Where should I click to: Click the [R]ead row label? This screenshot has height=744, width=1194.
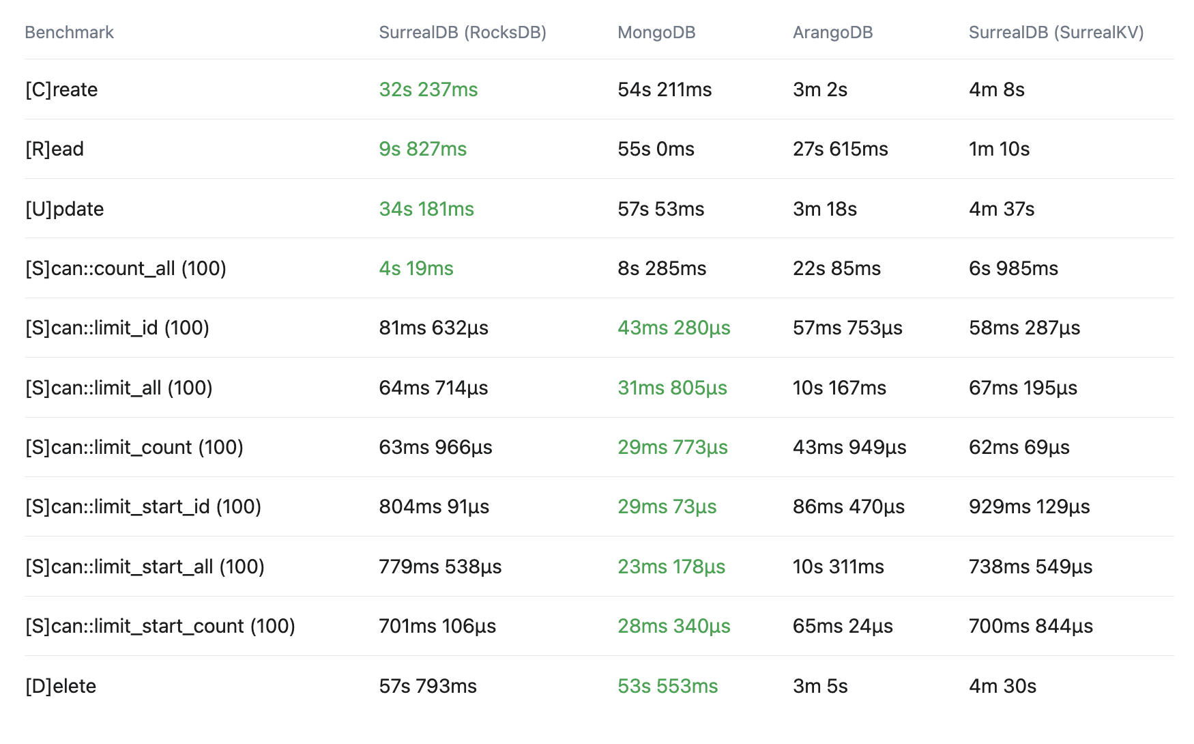[x=55, y=149]
